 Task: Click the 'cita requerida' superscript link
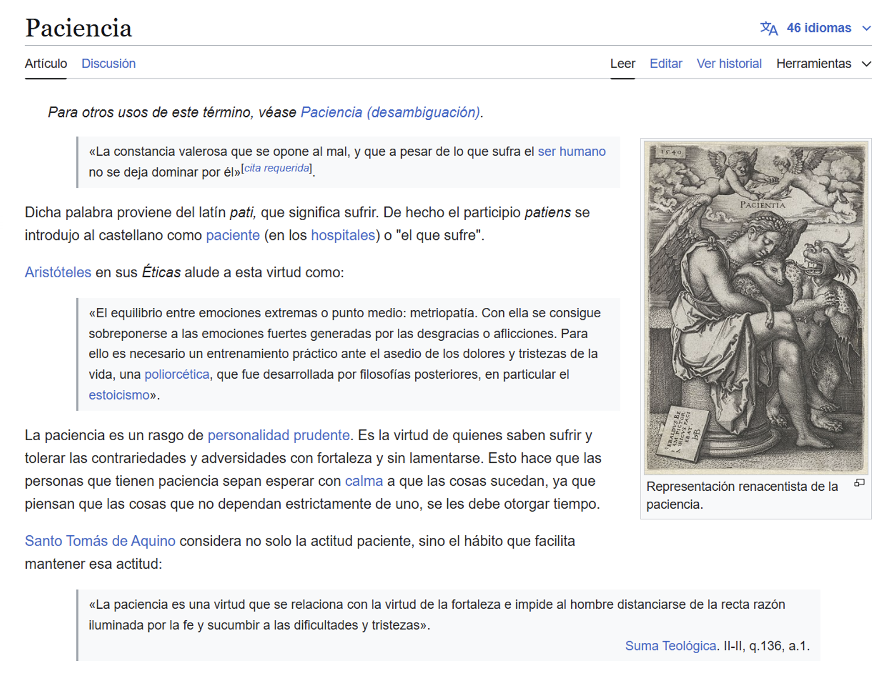pyautogui.click(x=276, y=169)
